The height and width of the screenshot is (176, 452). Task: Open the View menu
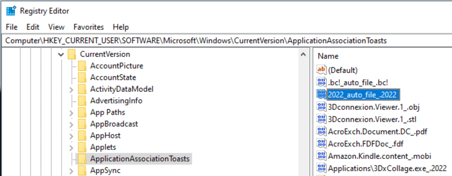pos(56,27)
